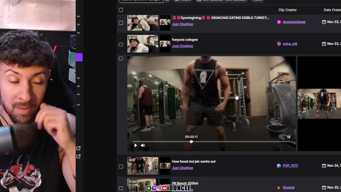Click the Nov 25 date text in iDuncle row
Screen dimensions: 341x192
point(334,187)
